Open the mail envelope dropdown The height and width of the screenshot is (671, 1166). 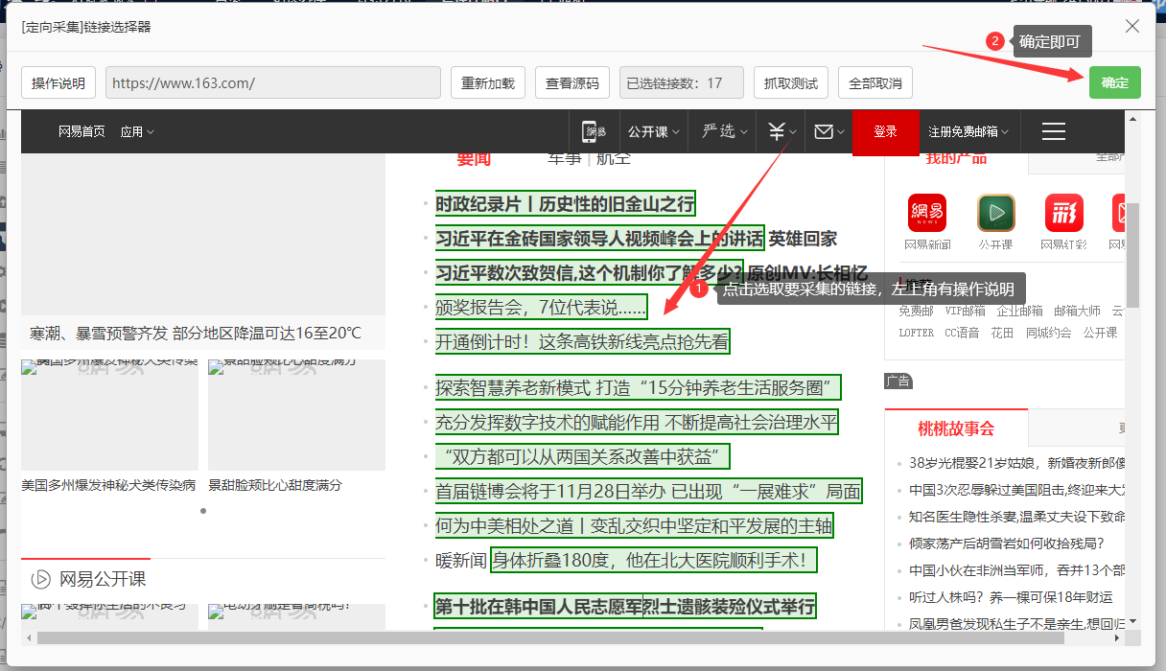tap(829, 131)
